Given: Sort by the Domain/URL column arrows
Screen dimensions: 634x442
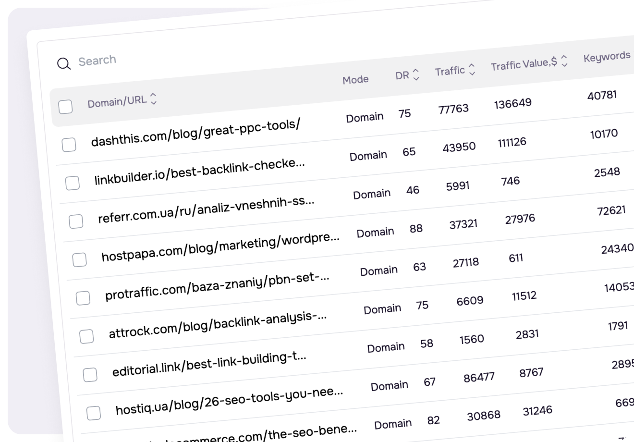Looking at the screenshot, I should [x=154, y=98].
